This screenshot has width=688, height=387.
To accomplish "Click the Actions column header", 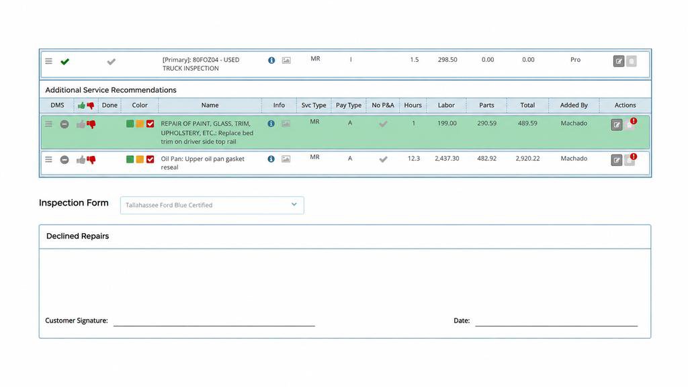I will (626, 105).
